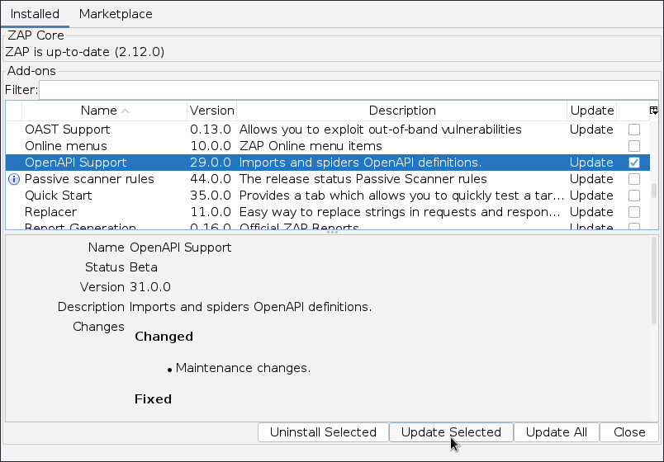Click the Update cell for Quick Start

point(591,196)
